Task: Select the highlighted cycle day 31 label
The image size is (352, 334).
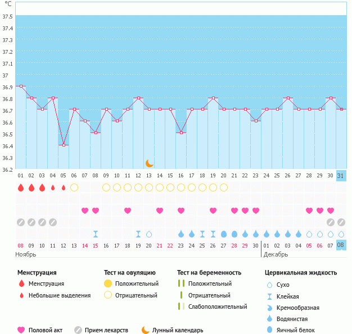Action: pos(341,176)
